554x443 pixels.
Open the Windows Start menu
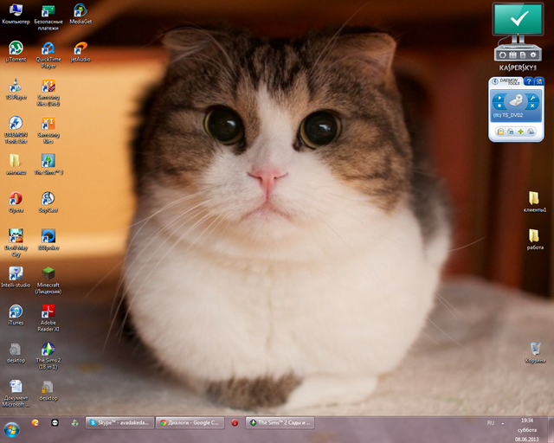pos(12,428)
